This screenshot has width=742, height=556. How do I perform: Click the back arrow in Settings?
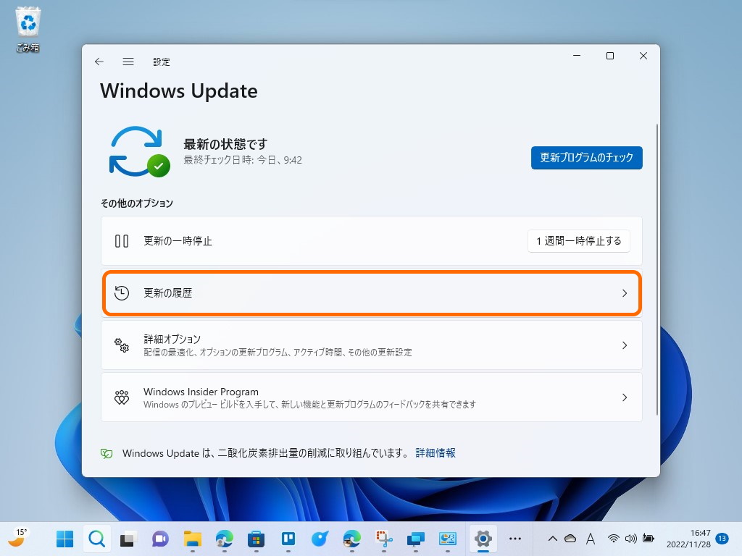point(99,62)
